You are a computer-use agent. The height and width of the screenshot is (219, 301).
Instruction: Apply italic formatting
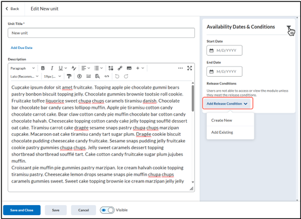pyautogui.click(x=52, y=68)
